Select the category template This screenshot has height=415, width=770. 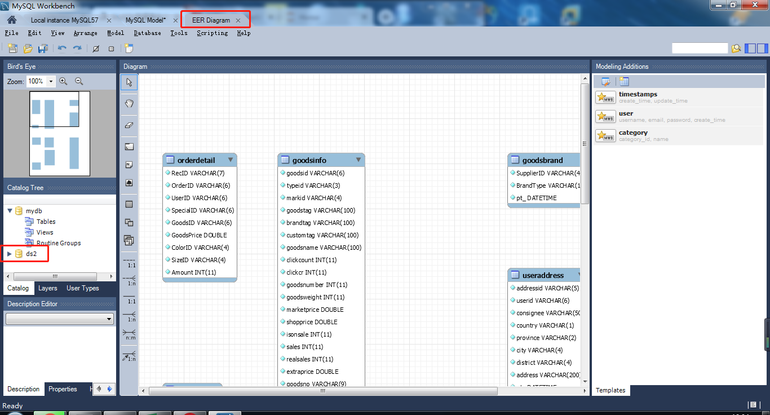click(679, 136)
